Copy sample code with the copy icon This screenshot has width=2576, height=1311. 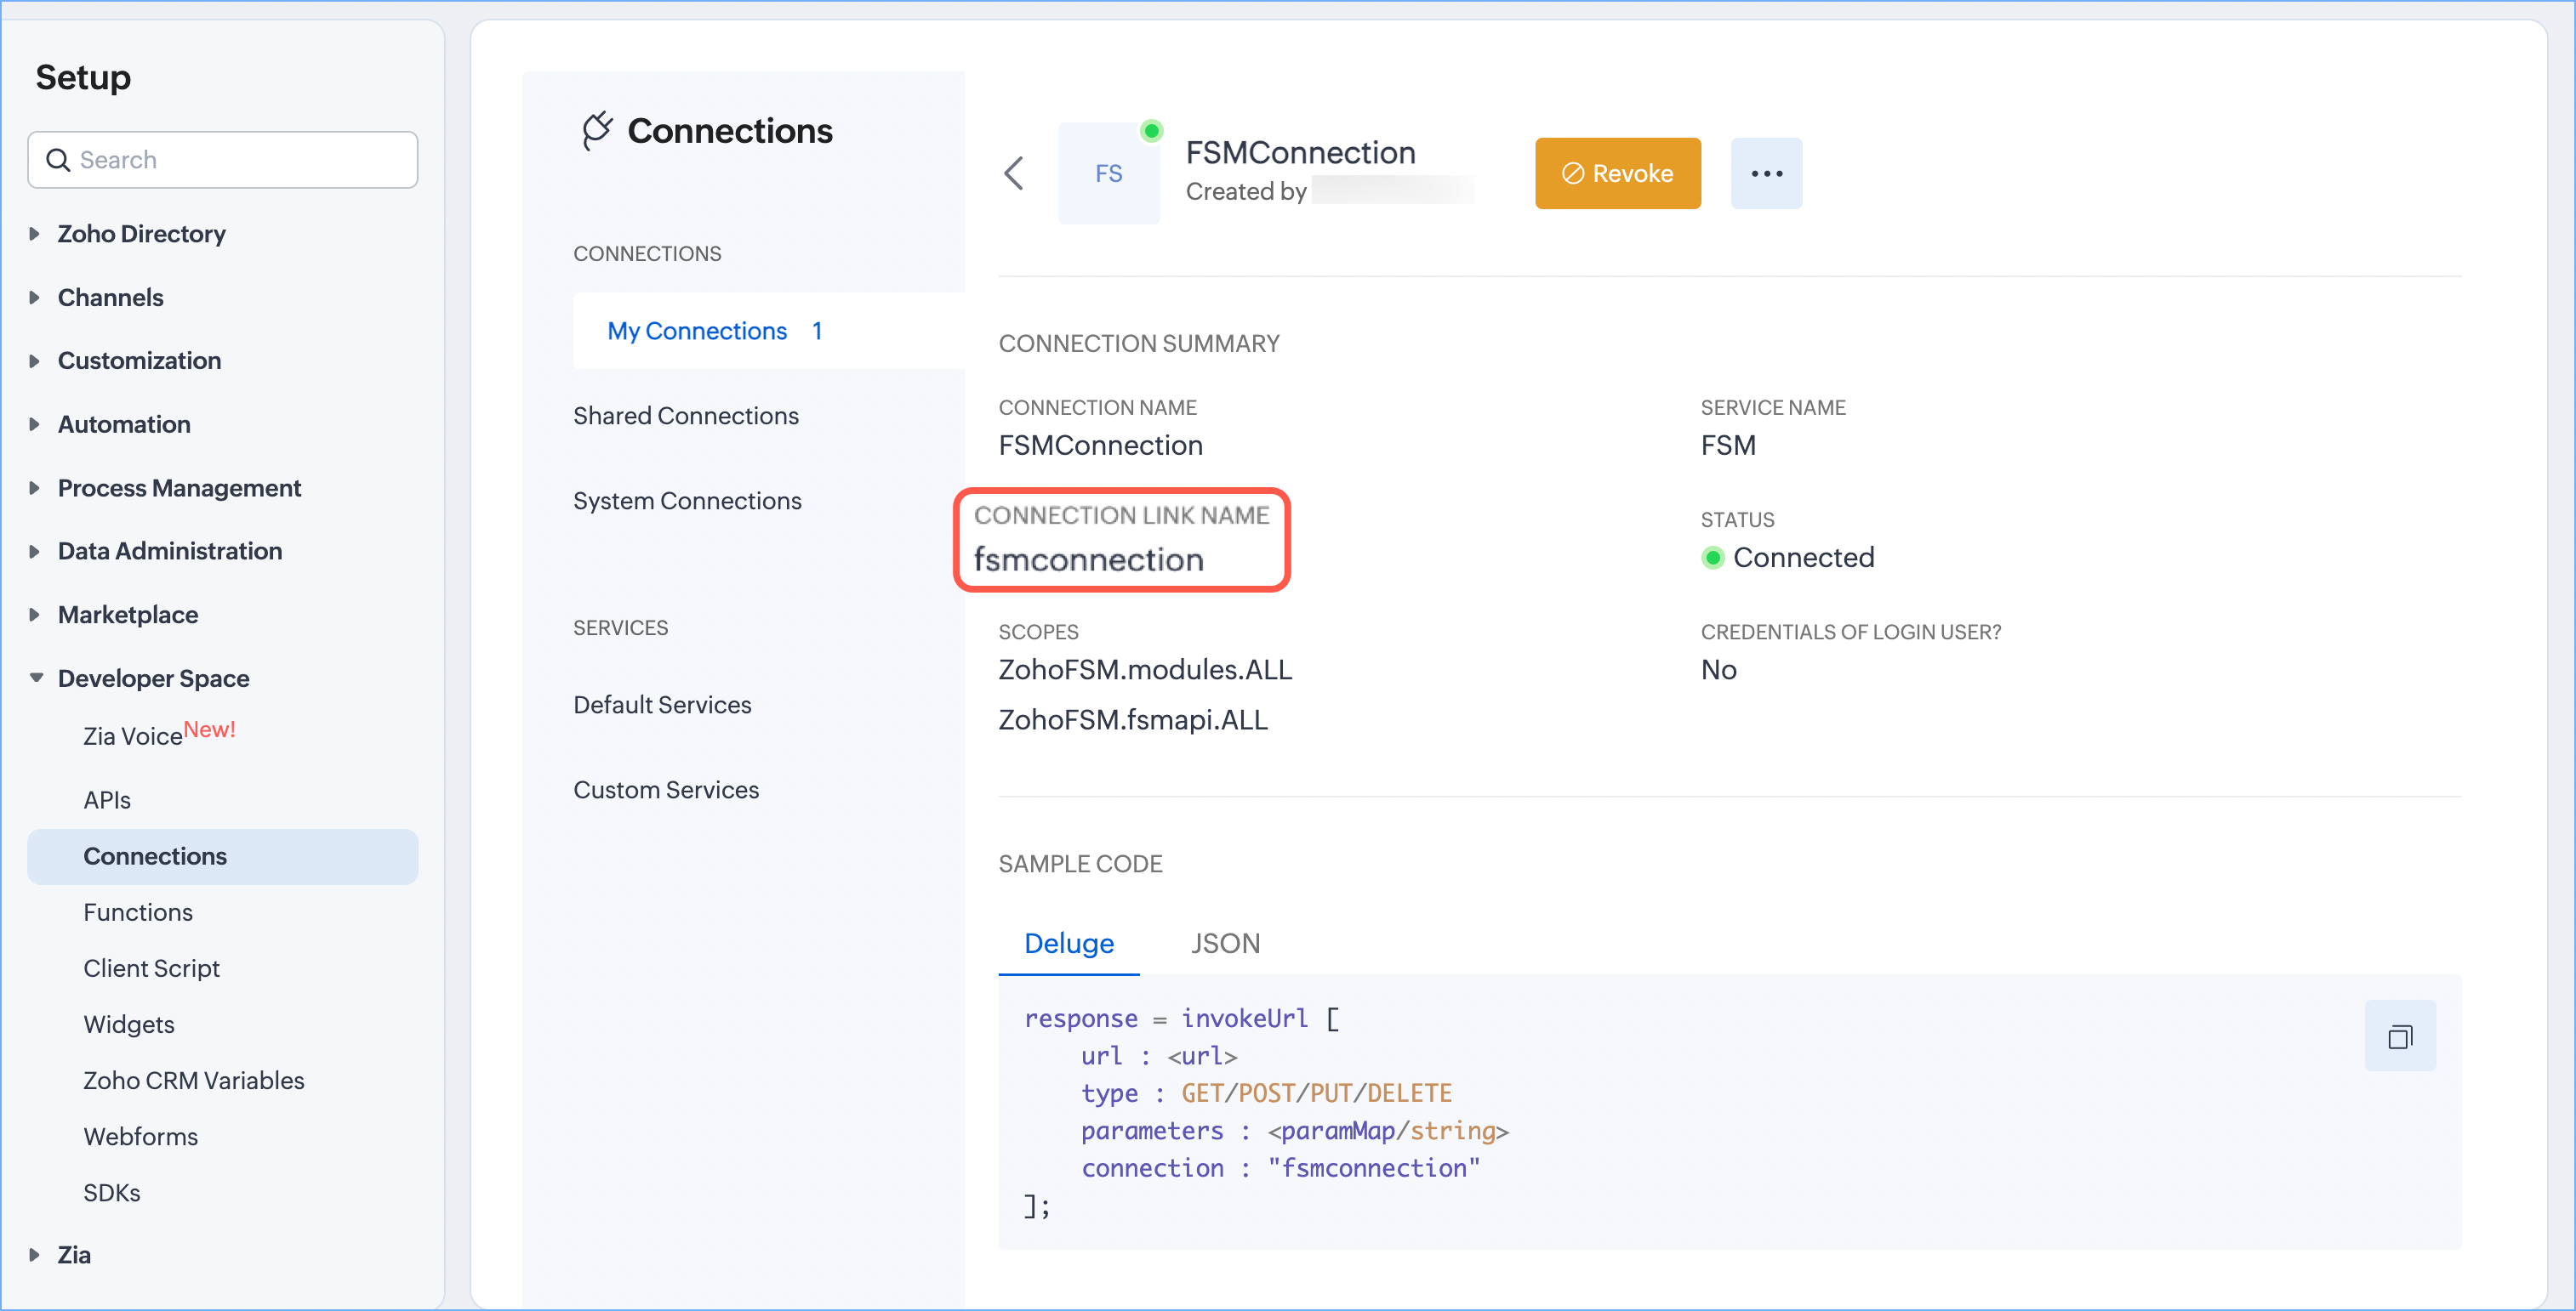(x=2399, y=1036)
